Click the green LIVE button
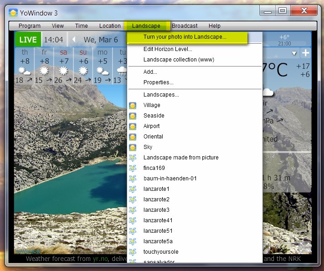Image resolution: width=324 pixels, height=271 pixels. click(x=28, y=40)
